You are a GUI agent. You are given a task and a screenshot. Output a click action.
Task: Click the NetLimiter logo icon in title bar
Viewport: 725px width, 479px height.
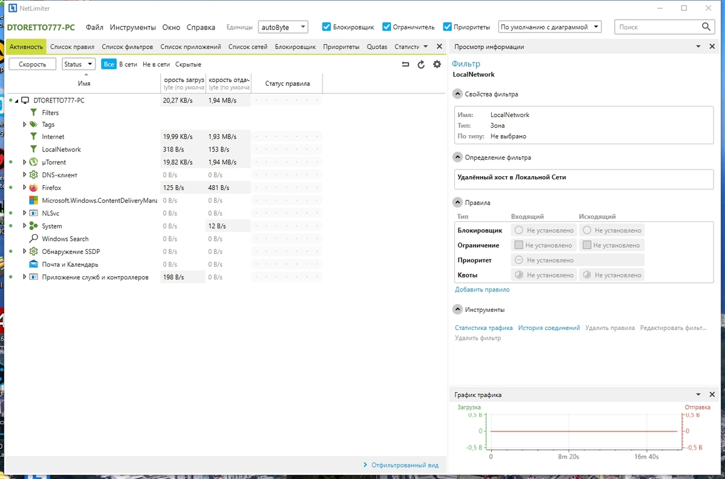click(x=13, y=8)
